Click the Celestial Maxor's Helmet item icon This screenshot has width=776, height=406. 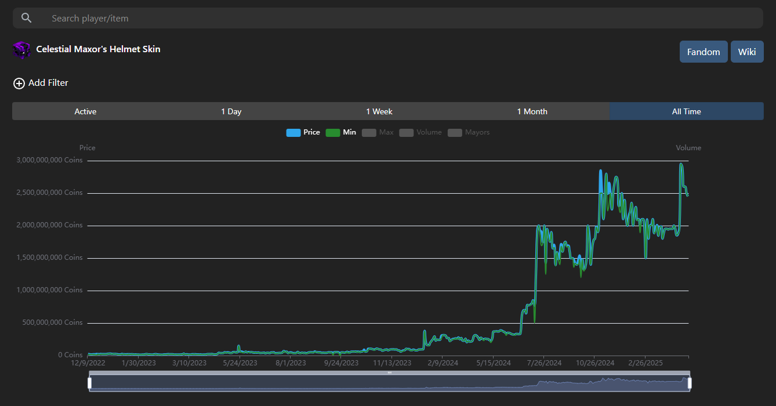(21, 50)
